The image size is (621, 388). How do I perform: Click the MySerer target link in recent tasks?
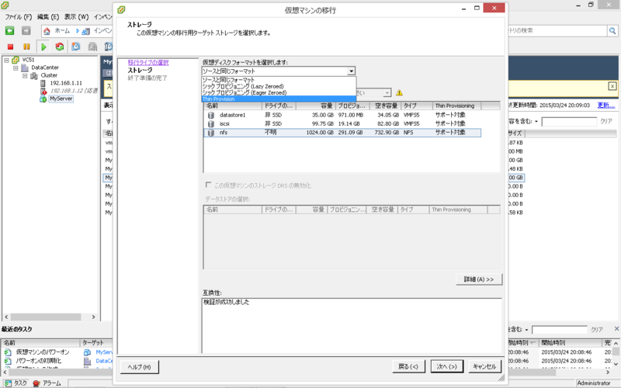click(104, 352)
